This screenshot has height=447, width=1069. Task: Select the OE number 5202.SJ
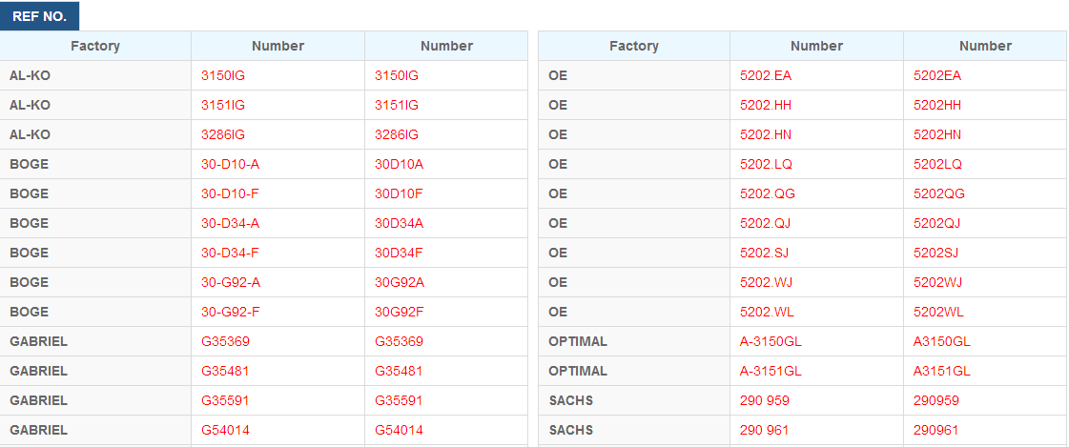pos(764,253)
